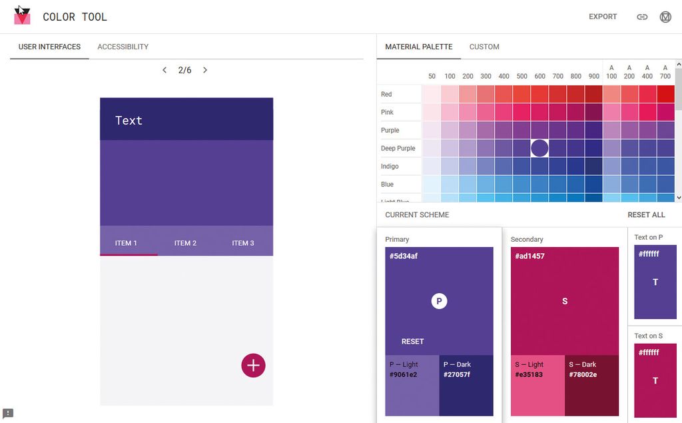This screenshot has width=682, height=423.
Task: Click the pink floating action button in the preview
Action: (253, 365)
